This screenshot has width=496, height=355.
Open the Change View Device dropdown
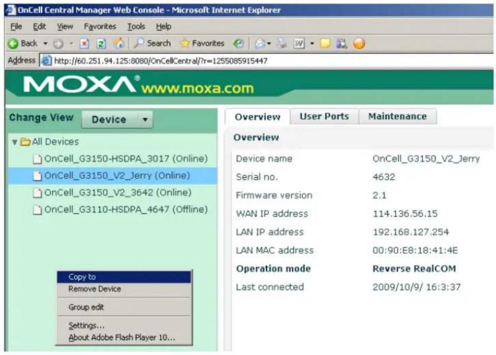pos(117,120)
